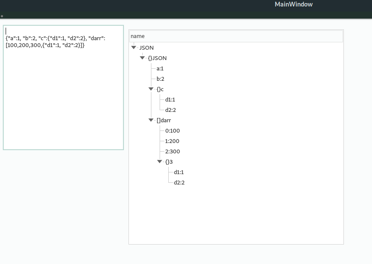The width and height of the screenshot is (372, 264).
Task: Select the root JSON label
Action: click(146, 48)
